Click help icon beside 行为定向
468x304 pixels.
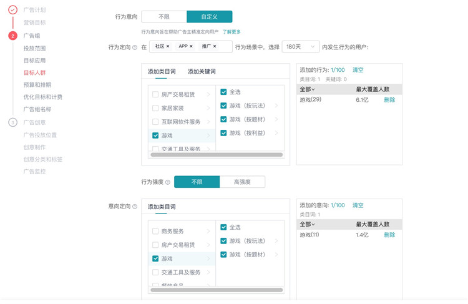click(135, 47)
